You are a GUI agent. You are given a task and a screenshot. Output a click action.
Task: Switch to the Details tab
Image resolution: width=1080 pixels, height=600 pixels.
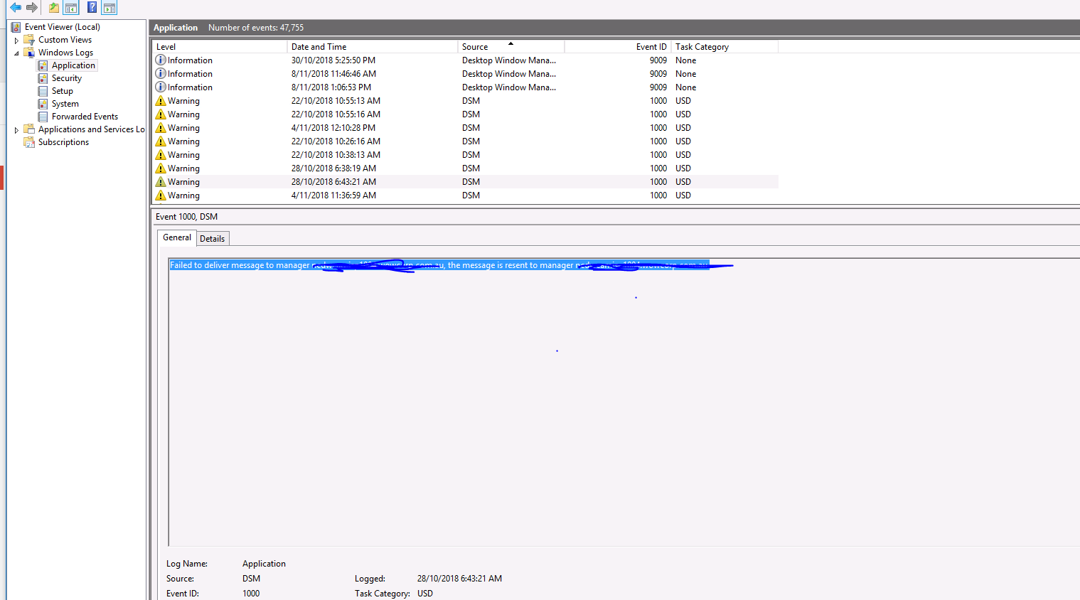point(213,238)
